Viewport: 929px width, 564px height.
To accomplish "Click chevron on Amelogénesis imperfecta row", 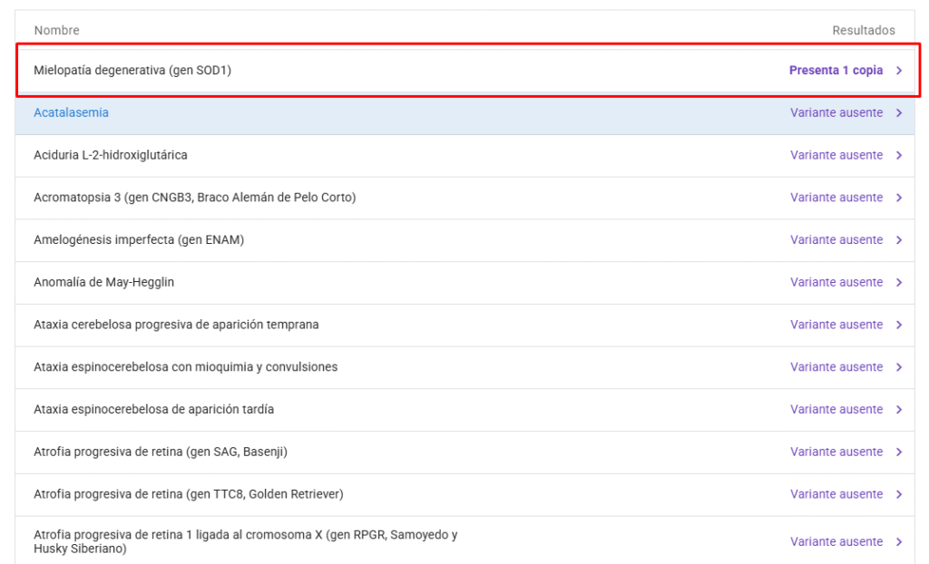I will point(899,240).
